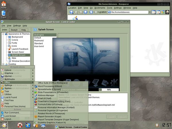Click the Up arrow in Konqueror toolbar
172x129 pixels.
pyautogui.click(x=71, y=12)
